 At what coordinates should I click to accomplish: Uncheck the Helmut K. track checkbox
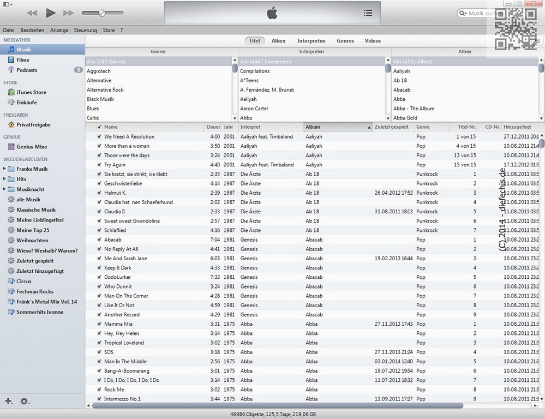click(x=99, y=193)
